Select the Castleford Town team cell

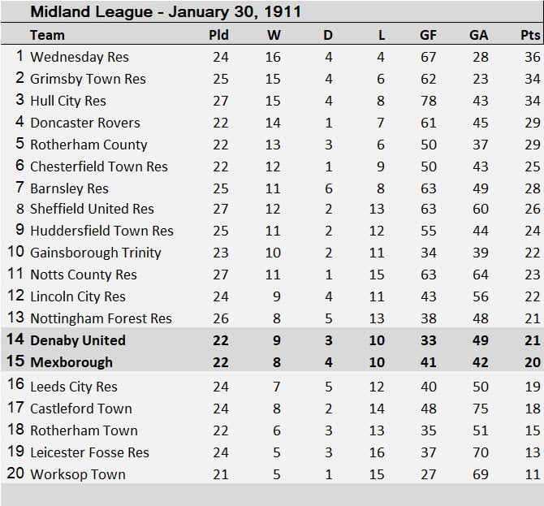[x=80, y=409]
